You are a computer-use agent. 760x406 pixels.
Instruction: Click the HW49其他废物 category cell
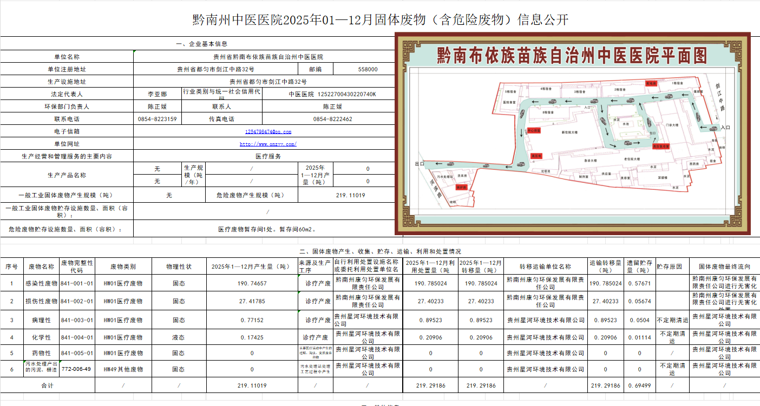123,369
